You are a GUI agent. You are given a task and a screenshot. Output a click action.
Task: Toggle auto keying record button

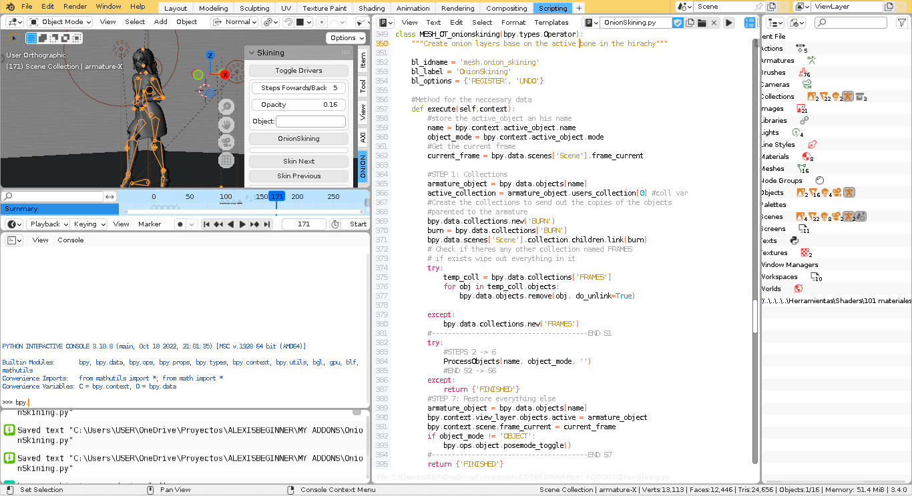[x=180, y=224]
